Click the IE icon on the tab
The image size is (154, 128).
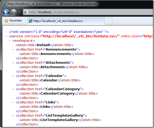[30, 21]
